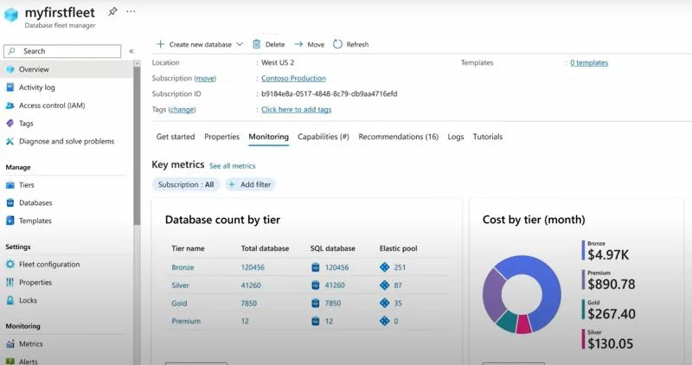
Task: Click the purple Tags icon in the sidebar
Action: coord(10,123)
